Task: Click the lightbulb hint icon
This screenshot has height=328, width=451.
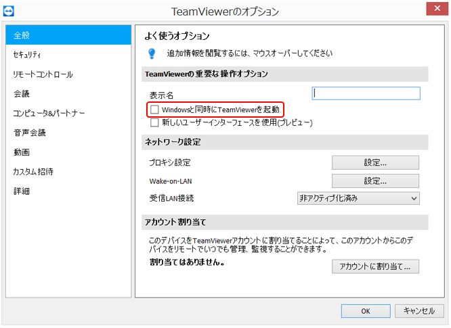Action: pos(152,53)
